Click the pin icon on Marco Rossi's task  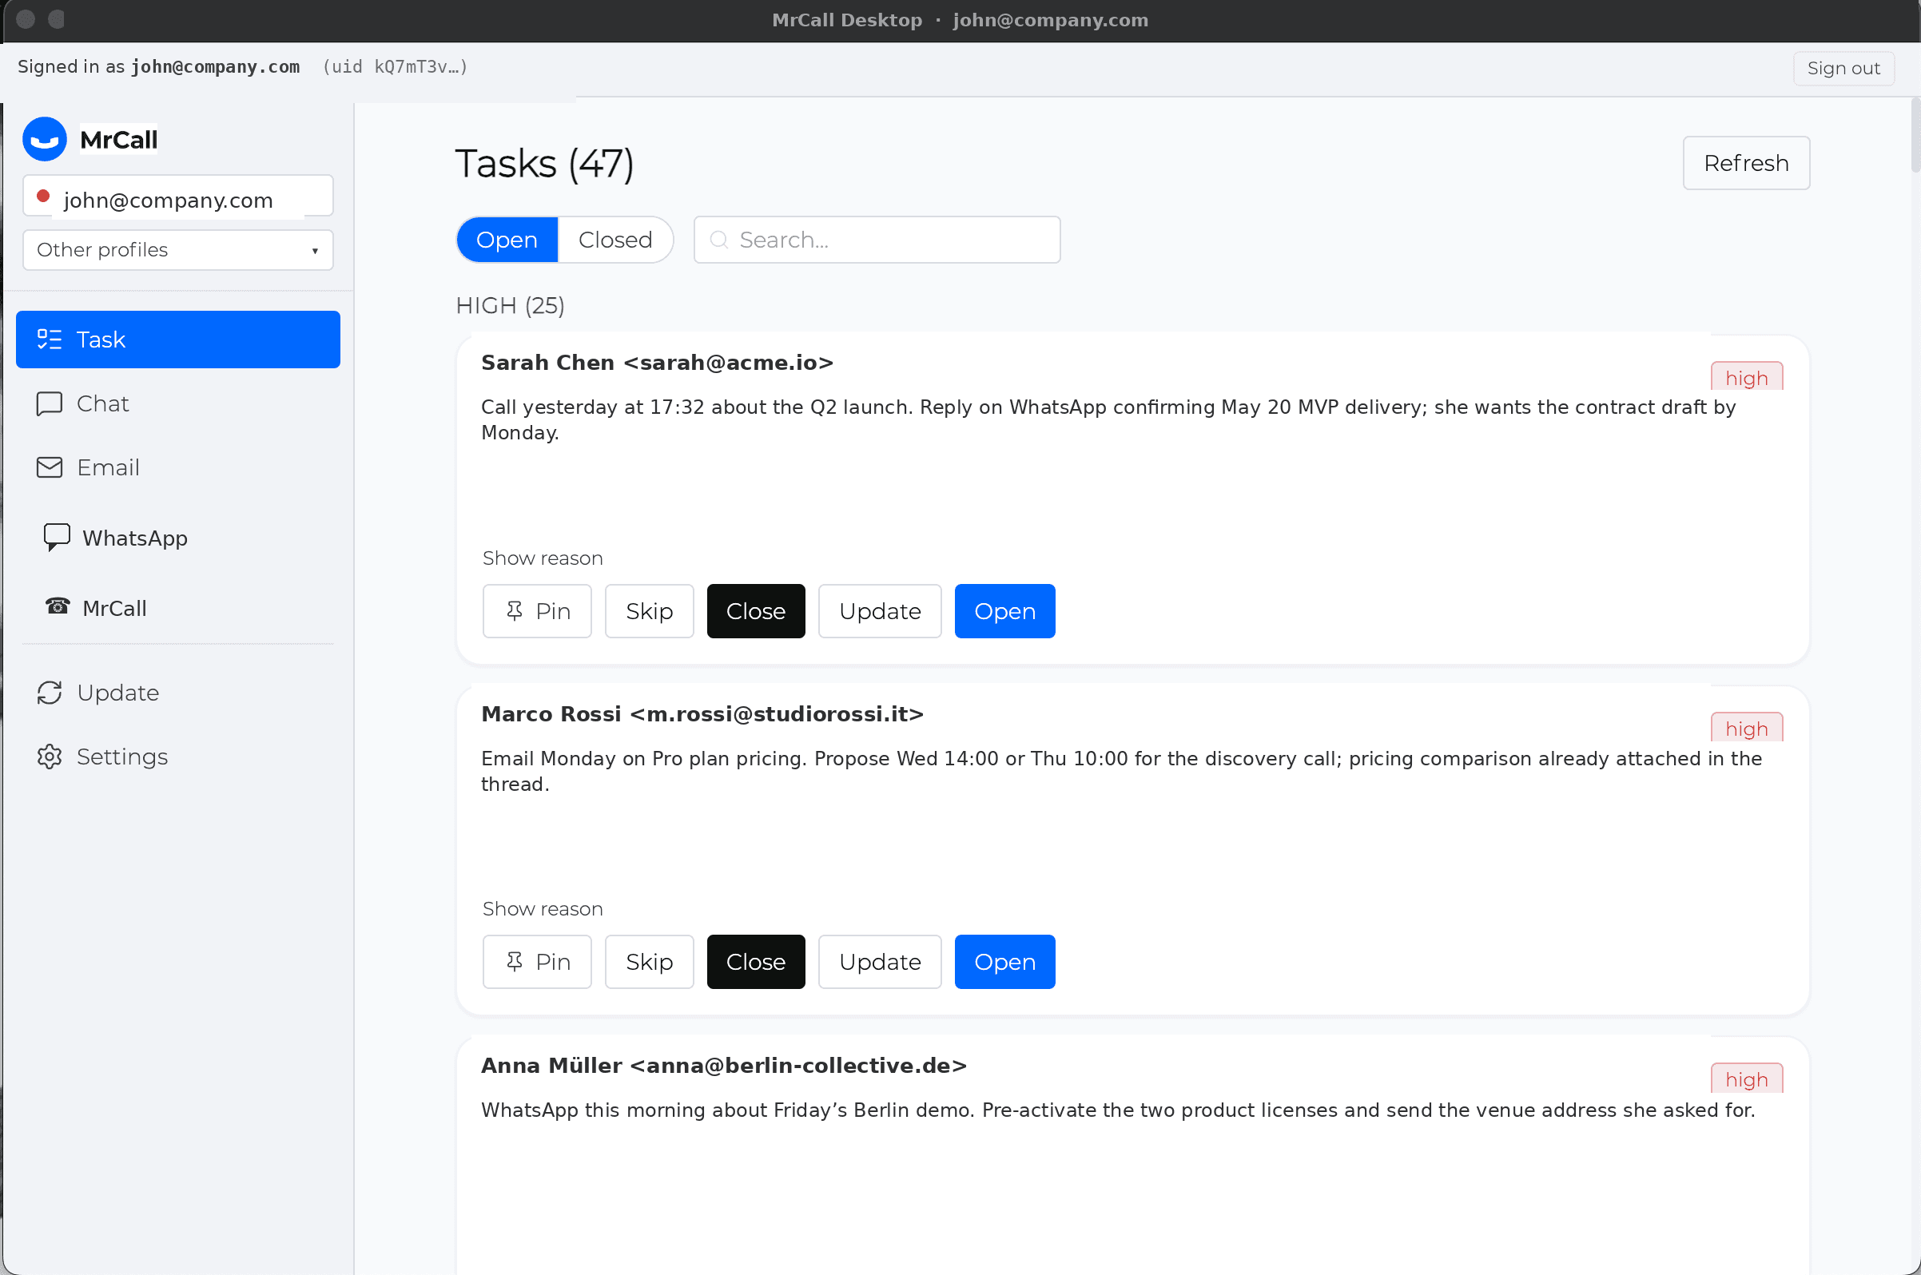[x=515, y=962]
